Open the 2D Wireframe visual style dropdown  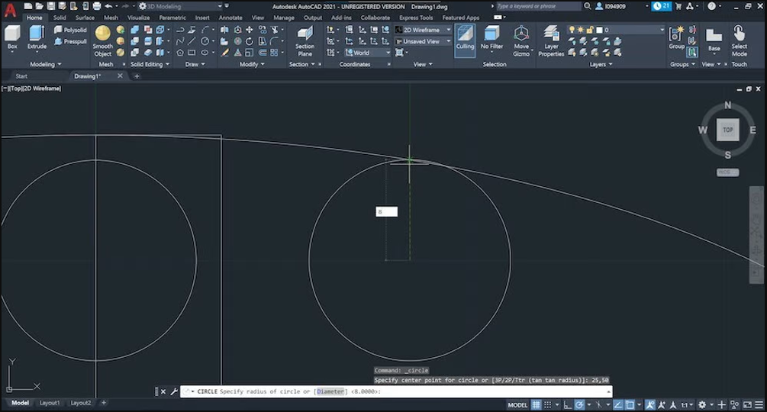(424, 30)
